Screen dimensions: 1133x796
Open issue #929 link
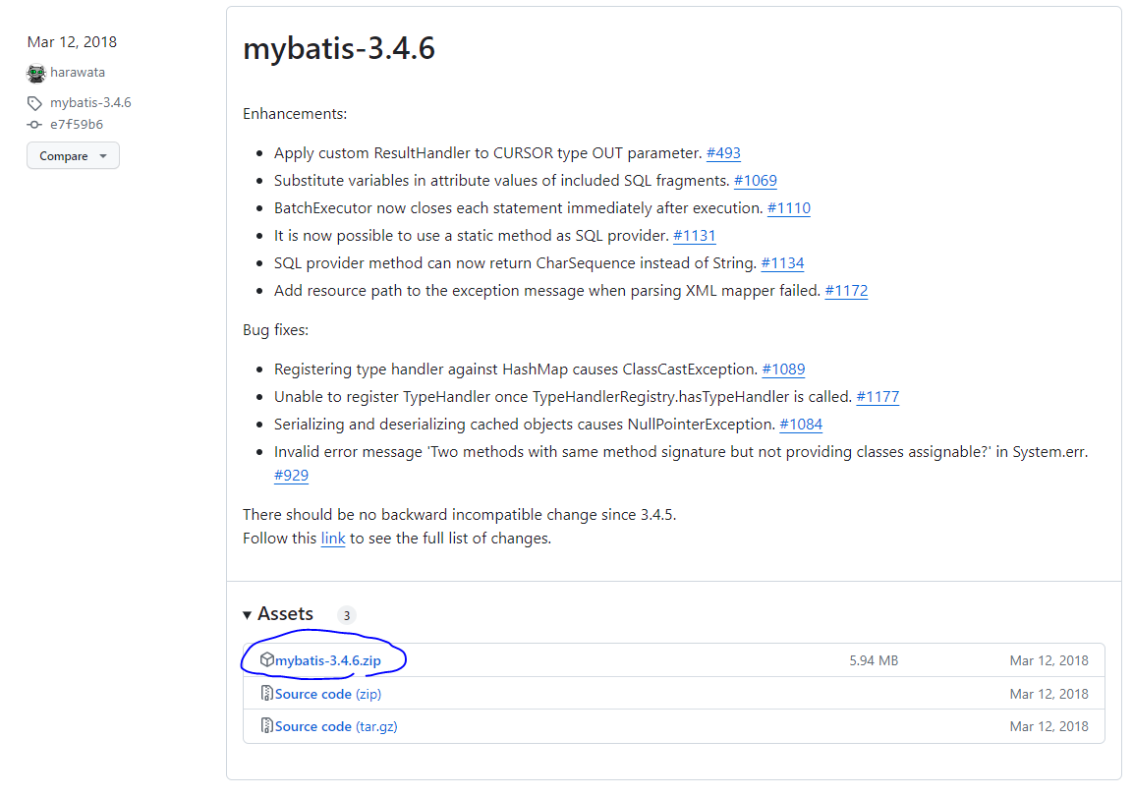pos(291,476)
